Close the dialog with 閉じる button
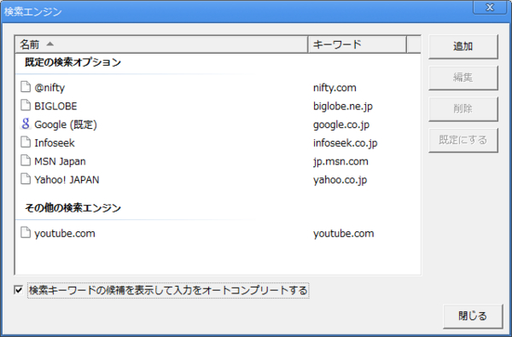The height and width of the screenshot is (337, 512). (x=473, y=317)
